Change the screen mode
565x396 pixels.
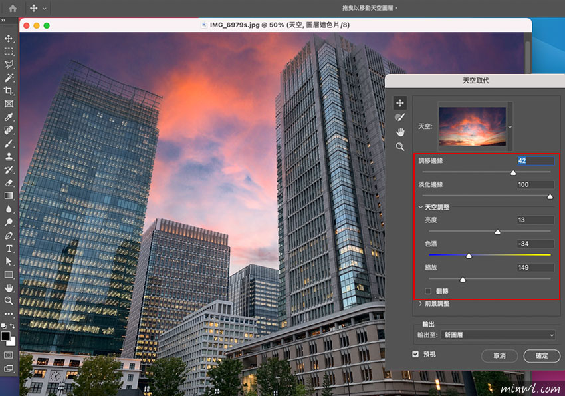(9, 369)
